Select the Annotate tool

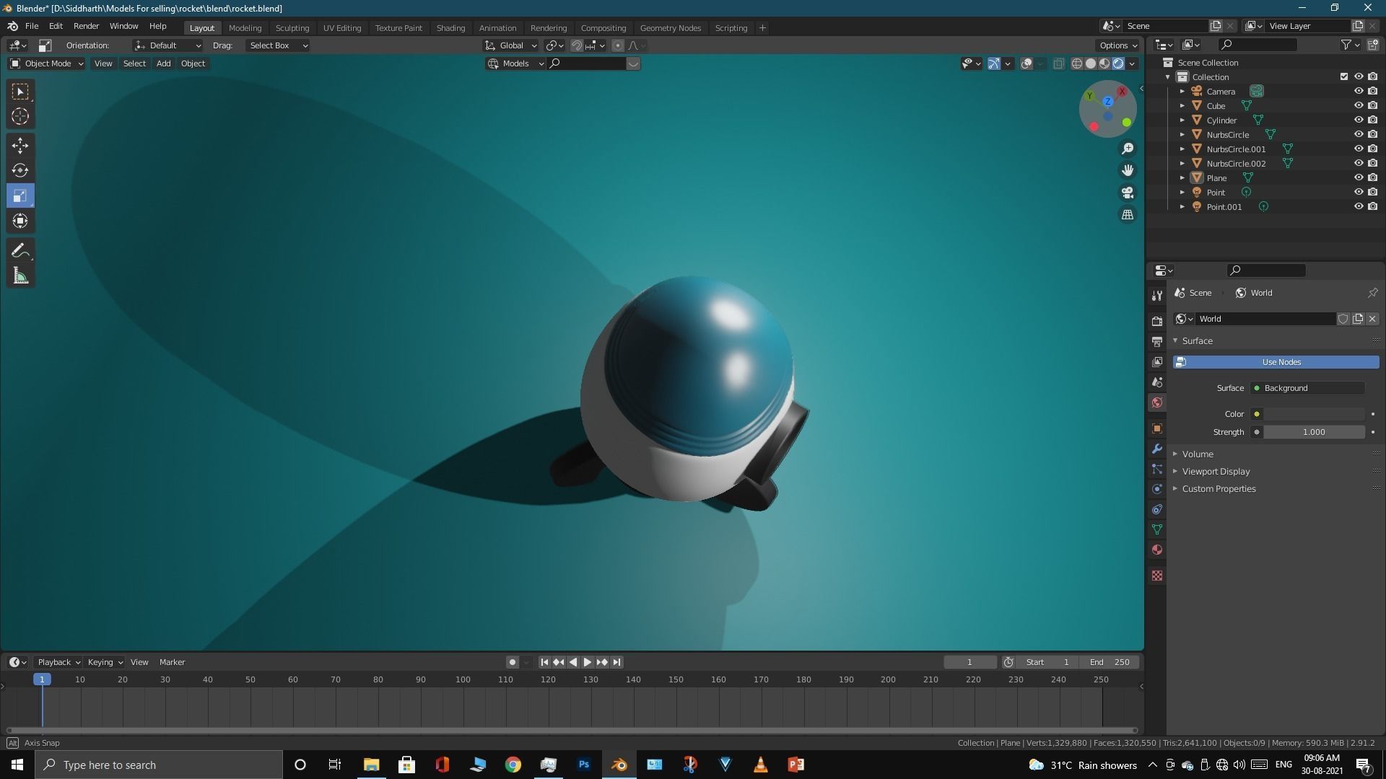(x=20, y=251)
